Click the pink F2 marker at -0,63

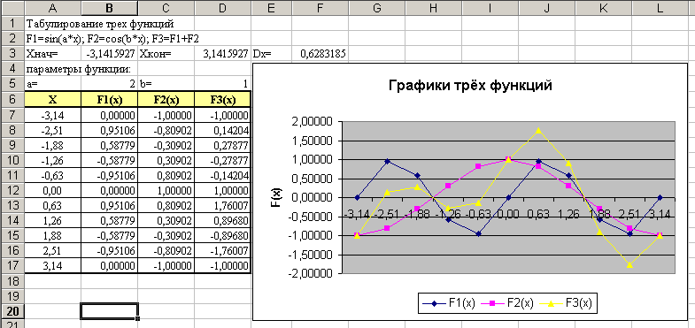pos(478,166)
